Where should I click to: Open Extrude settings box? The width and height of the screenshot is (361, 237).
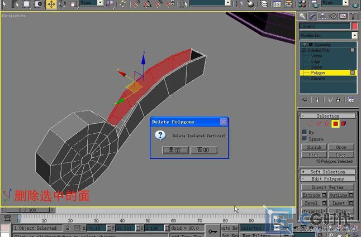324,195
